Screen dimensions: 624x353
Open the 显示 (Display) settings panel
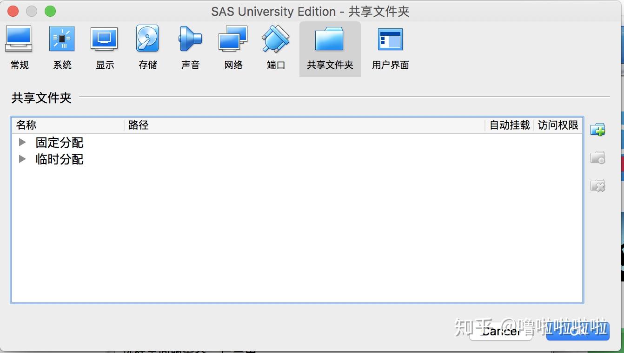pos(105,46)
